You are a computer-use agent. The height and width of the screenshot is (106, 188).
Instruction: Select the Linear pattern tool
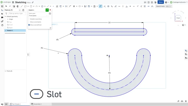tap(89, 6)
